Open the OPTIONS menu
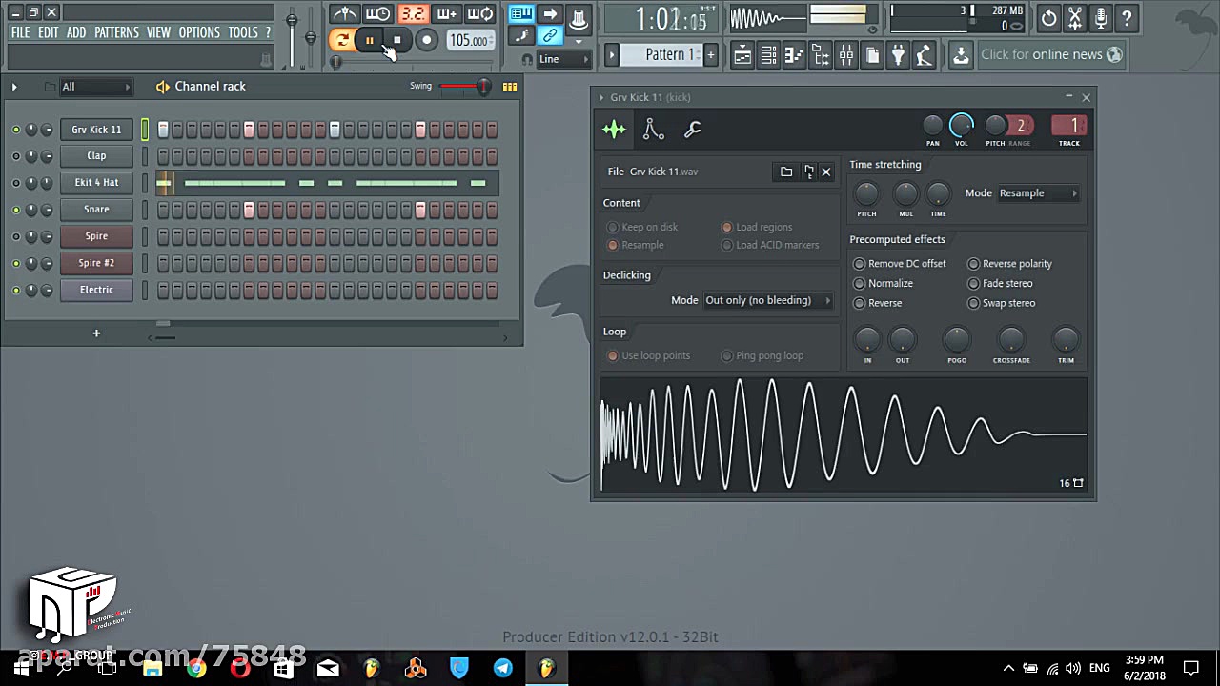This screenshot has width=1220, height=686. pyautogui.click(x=199, y=32)
